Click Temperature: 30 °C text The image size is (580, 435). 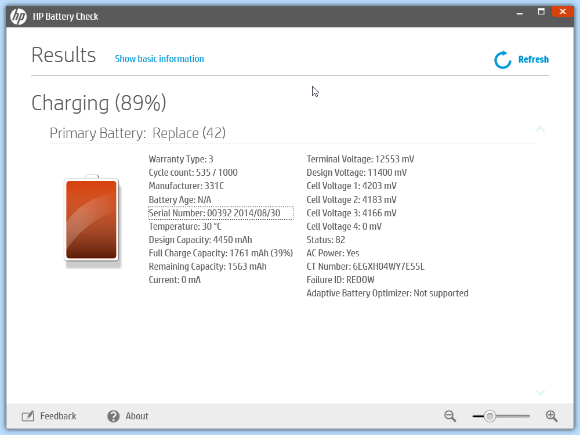click(x=185, y=226)
